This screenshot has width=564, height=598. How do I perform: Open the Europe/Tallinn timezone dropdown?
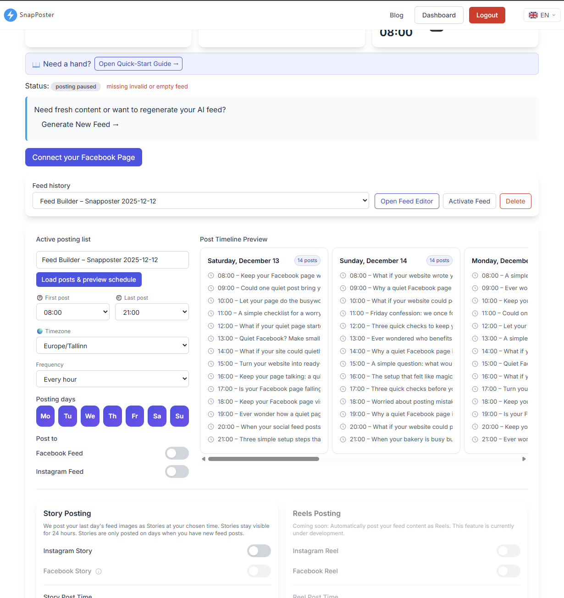click(x=112, y=345)
